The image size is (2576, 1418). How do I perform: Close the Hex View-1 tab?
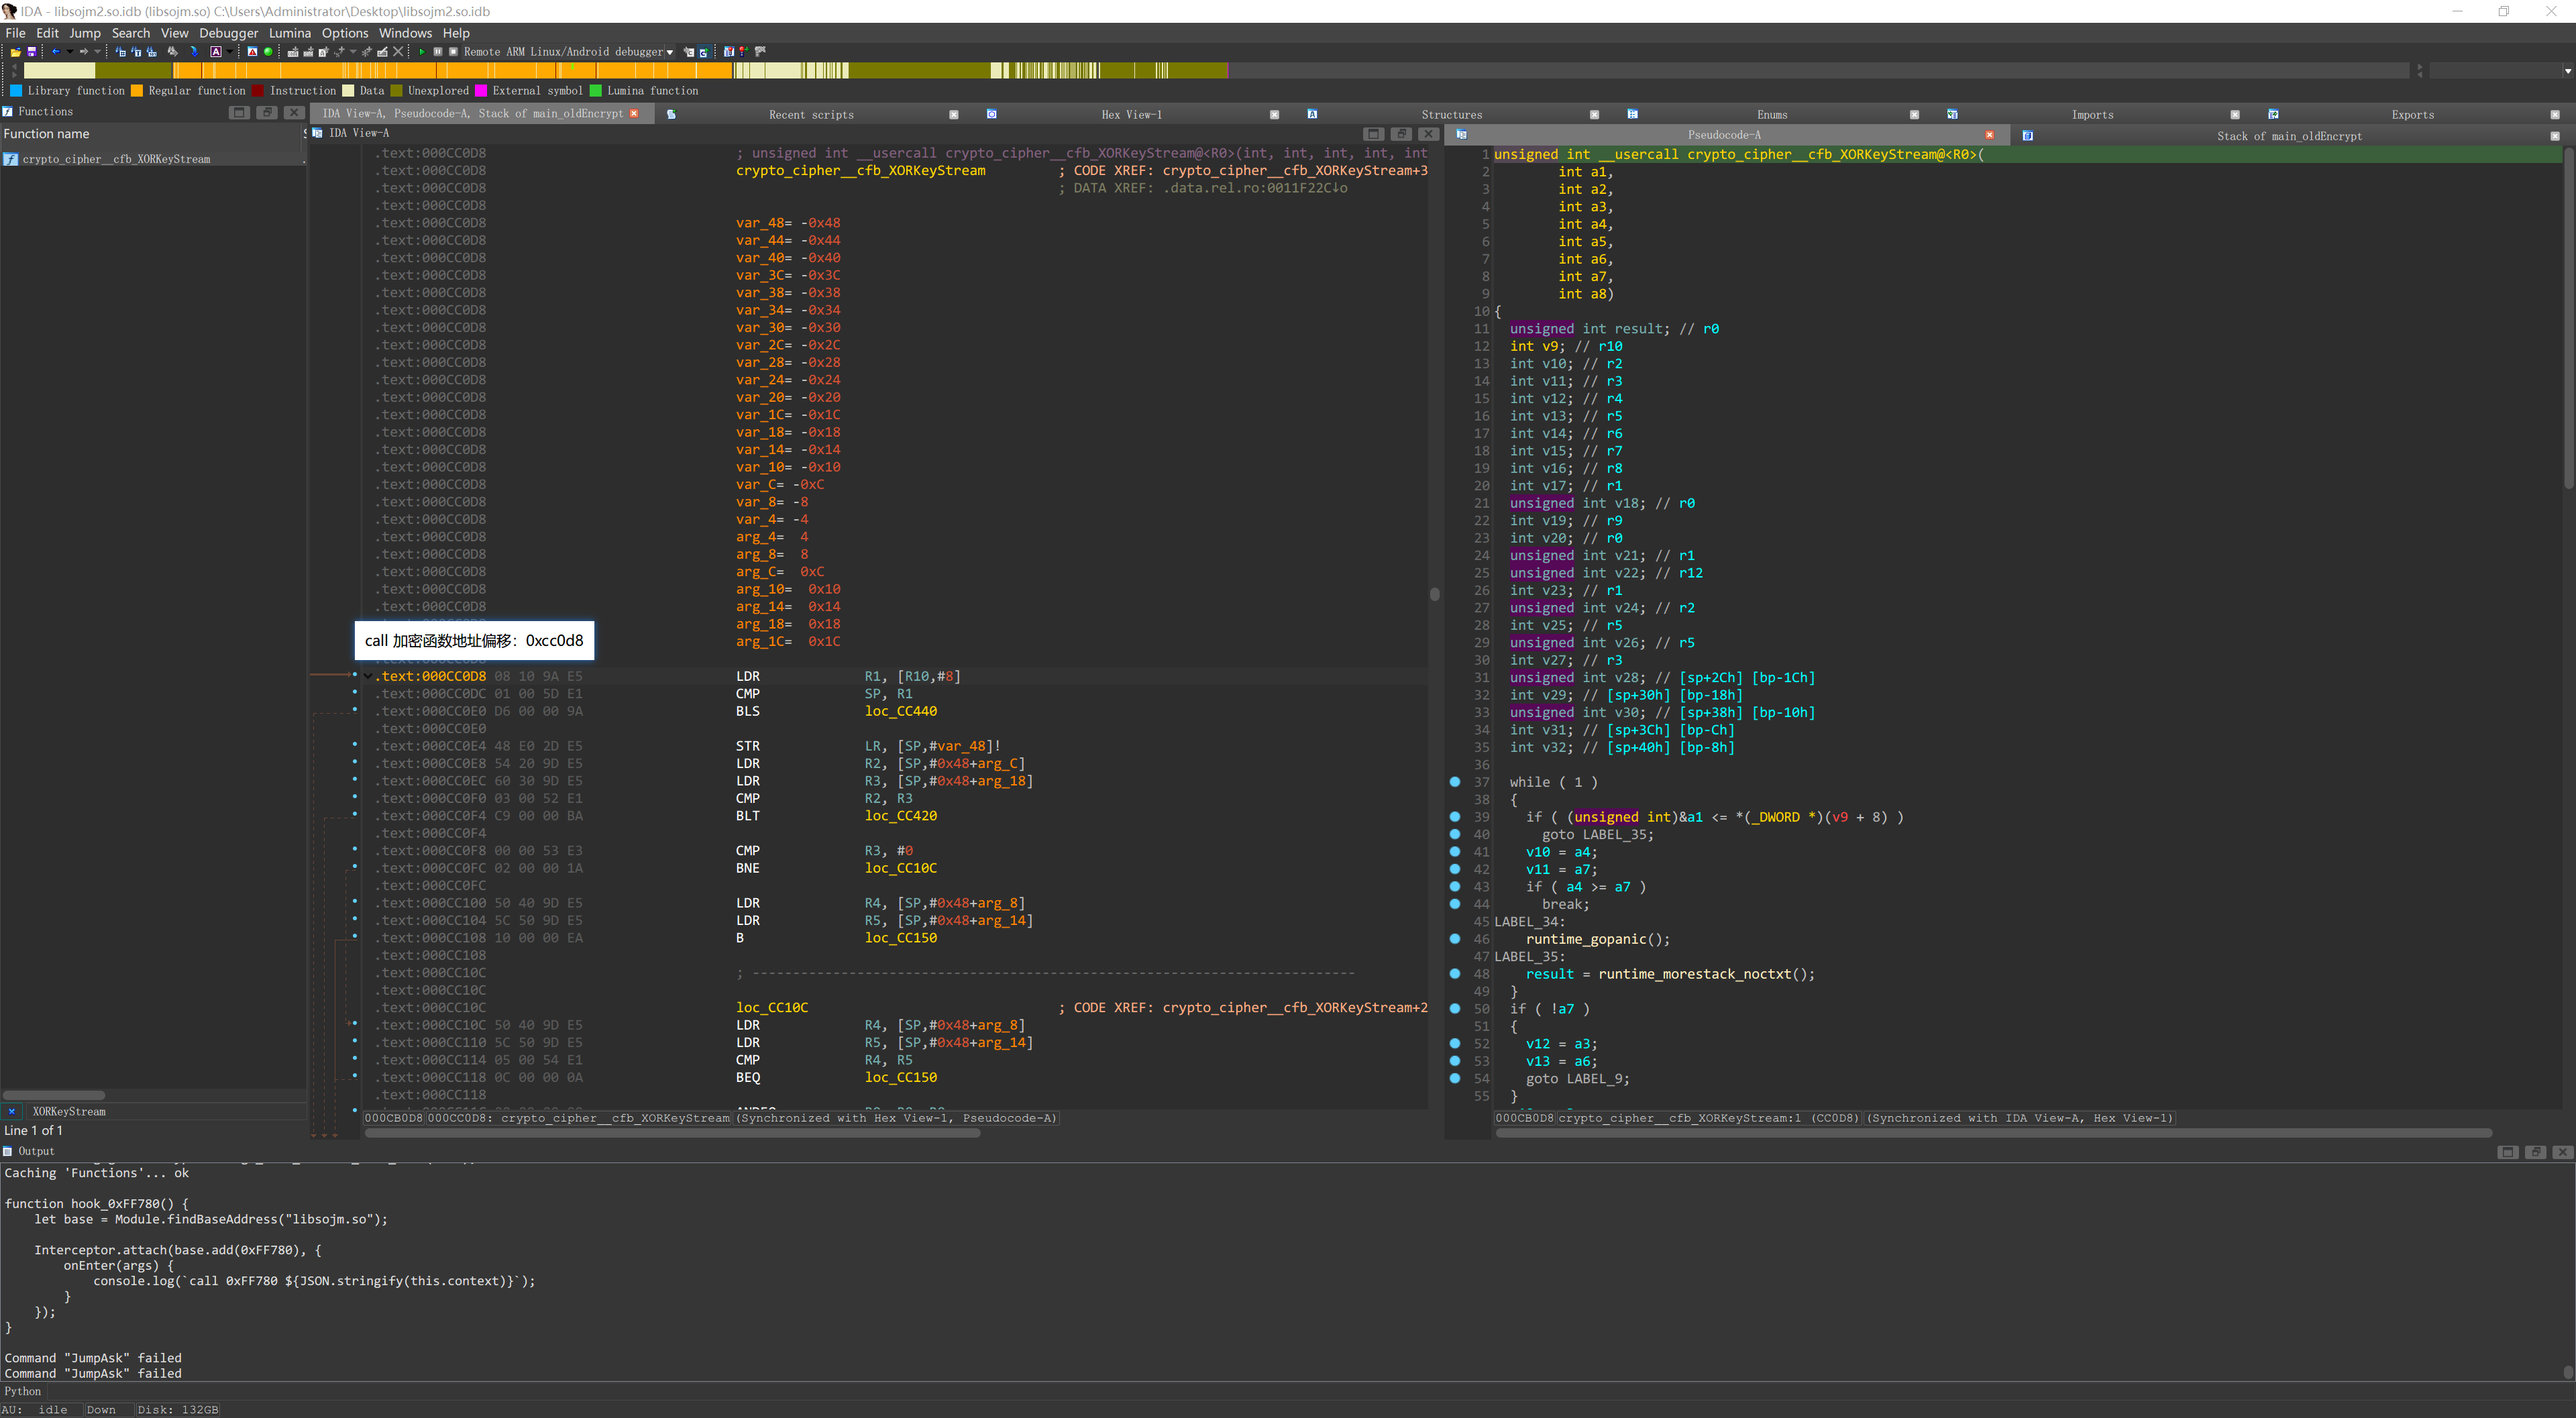pos(1274,115)
